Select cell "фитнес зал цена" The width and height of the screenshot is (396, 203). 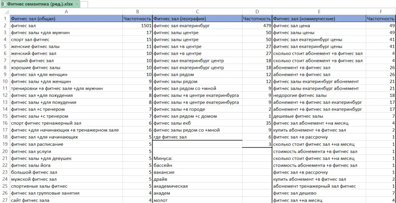click(319, 26)
